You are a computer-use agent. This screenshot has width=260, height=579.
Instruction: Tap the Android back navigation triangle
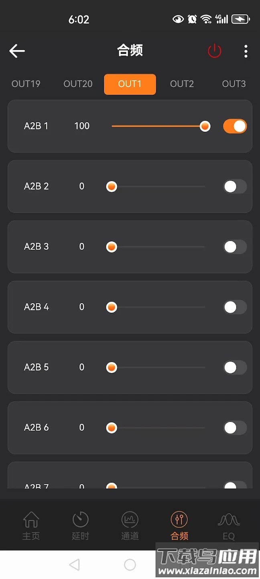[x=74, y=565]
